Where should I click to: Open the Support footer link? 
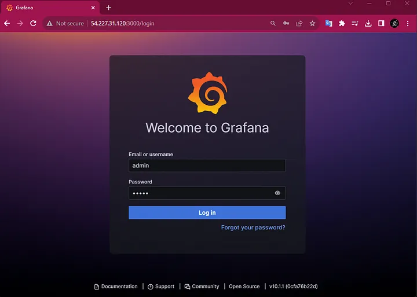coord(161,287)
